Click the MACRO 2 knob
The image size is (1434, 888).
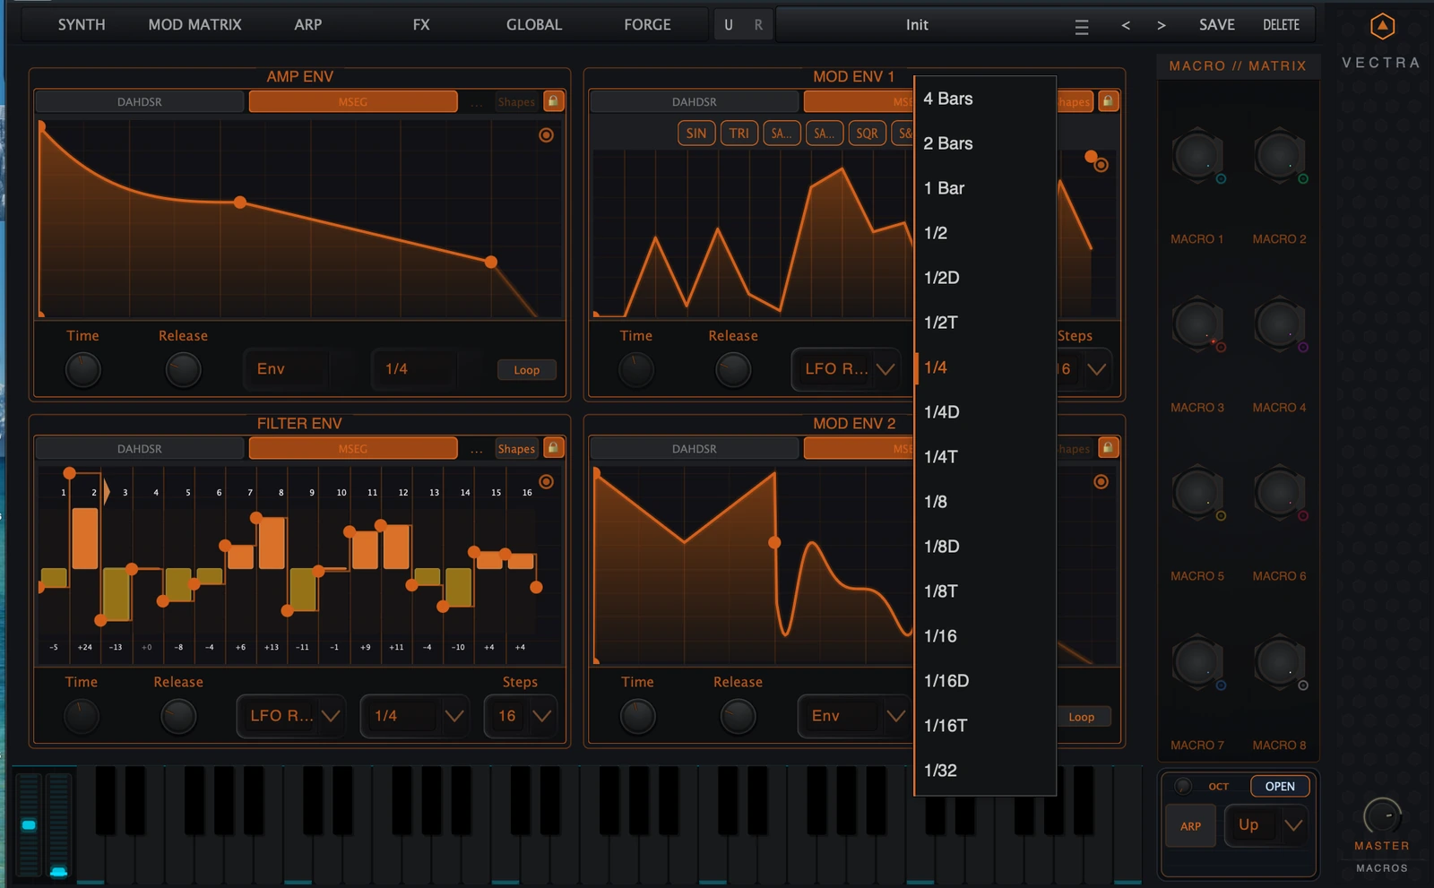click(1279, 156)
